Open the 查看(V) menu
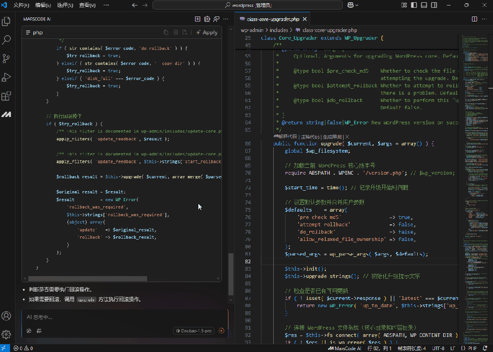 (x=87, y=5)
